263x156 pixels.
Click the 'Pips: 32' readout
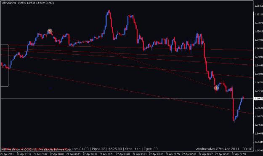coord(98,149)
